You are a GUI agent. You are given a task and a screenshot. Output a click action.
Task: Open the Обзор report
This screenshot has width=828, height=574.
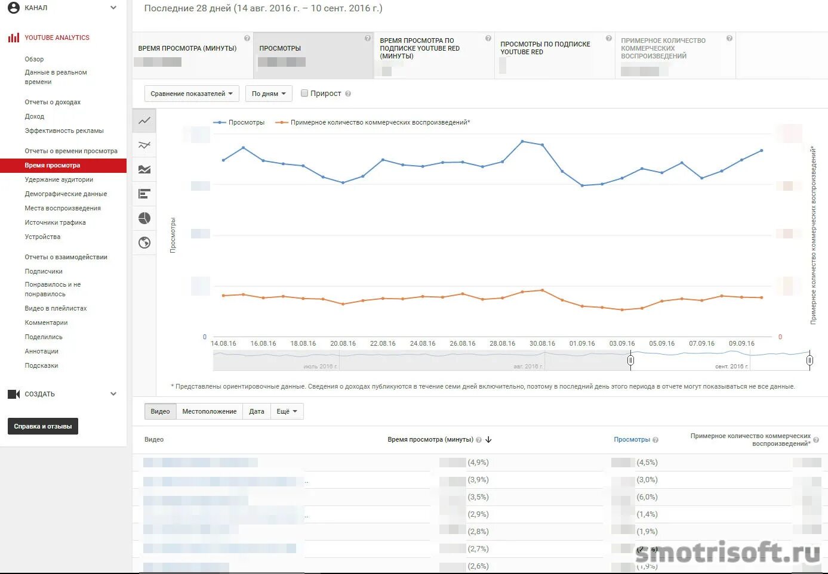[34, 59]
